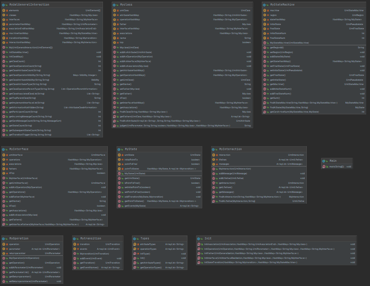This screenshot has height=286, width=370.
Task: Click the class icon beside MyOperation header
Action: tap(3, 239)
